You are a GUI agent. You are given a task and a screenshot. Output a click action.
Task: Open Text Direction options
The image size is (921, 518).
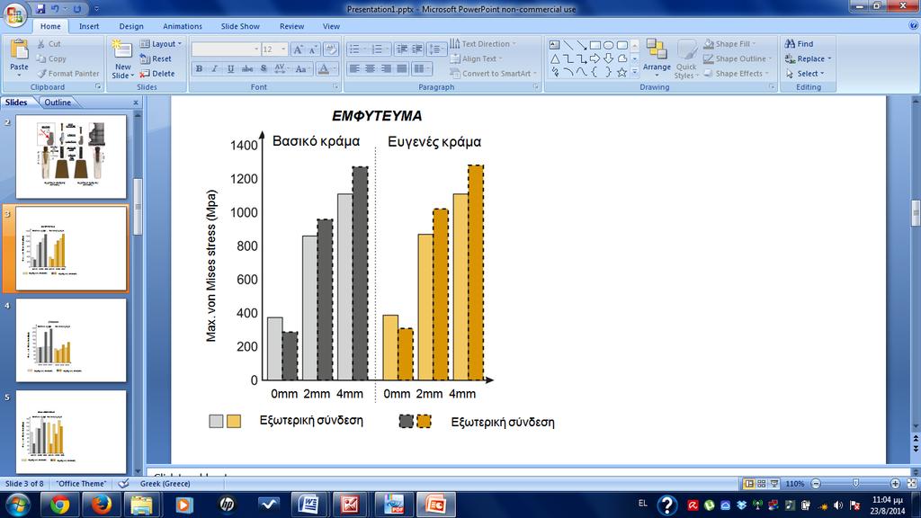click(x=482, y=44)
